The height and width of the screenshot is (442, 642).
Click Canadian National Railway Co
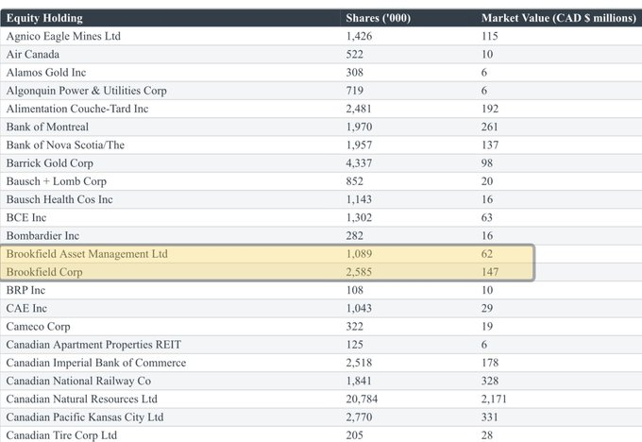pyautogui.click(x=78, y=381)
